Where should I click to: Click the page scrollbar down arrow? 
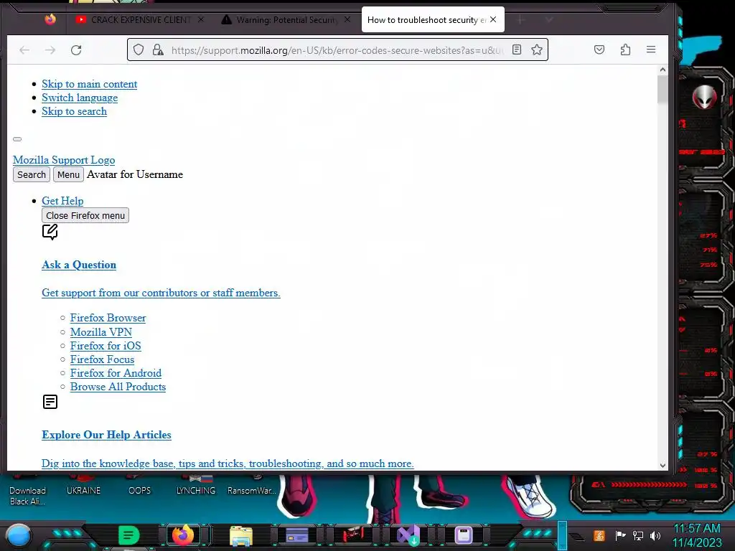663,465
